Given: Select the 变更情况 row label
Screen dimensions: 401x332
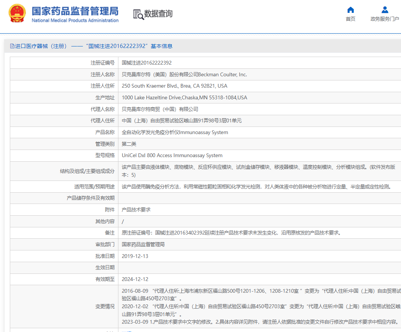Looking at the screenshot, I should (x=105, y=306).
